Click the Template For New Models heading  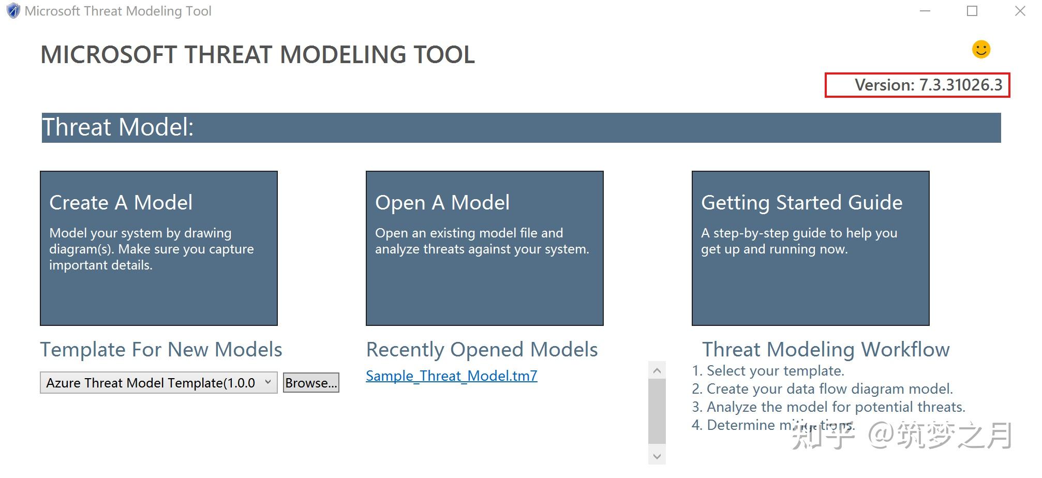point(161,350)
